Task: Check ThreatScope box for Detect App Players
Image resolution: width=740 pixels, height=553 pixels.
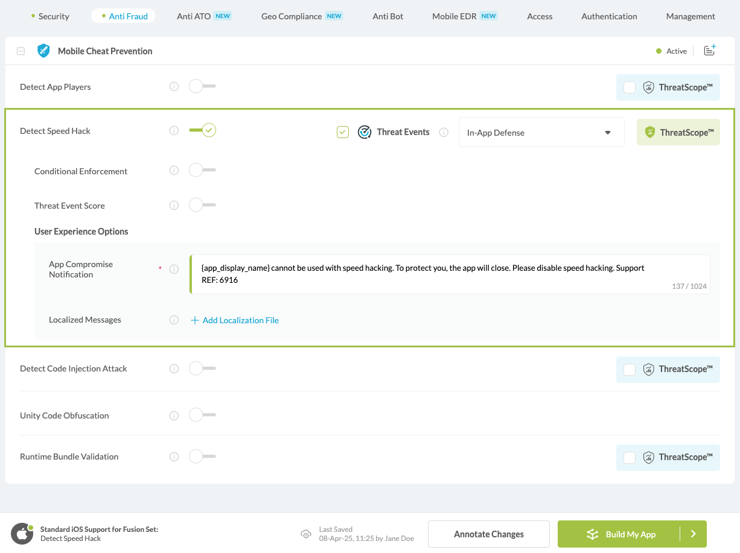Action: point(630,87)
